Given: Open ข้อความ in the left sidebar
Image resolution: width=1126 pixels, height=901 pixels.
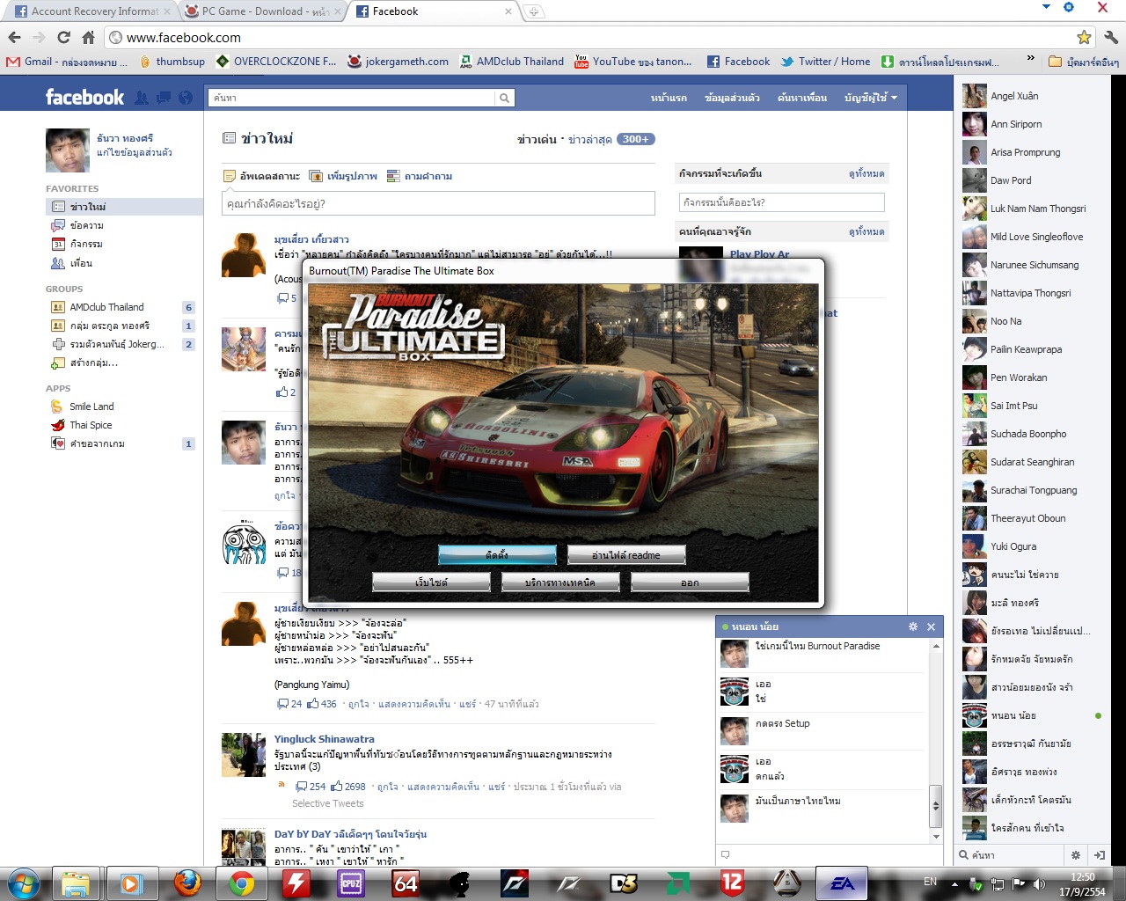Looking at the screenshot, I should [x=86, y=225].
